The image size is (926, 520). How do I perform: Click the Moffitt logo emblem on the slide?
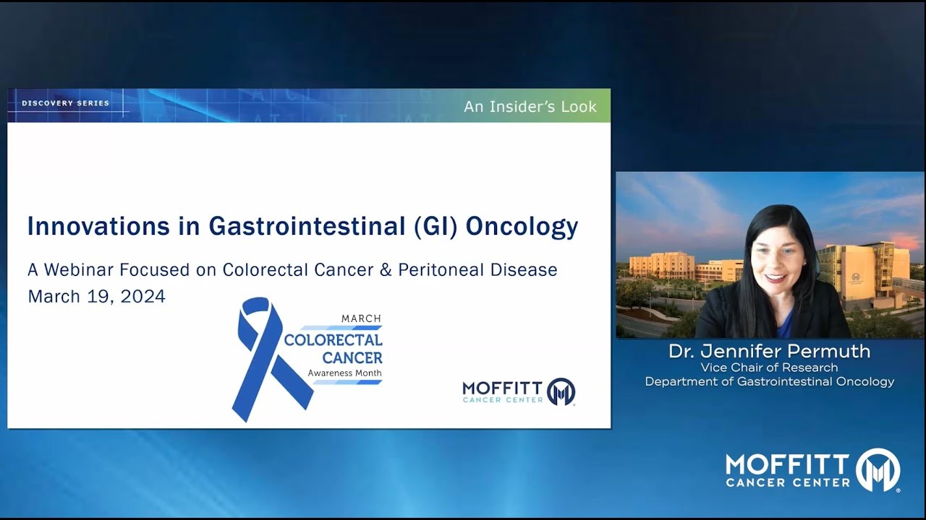point(561,391)
